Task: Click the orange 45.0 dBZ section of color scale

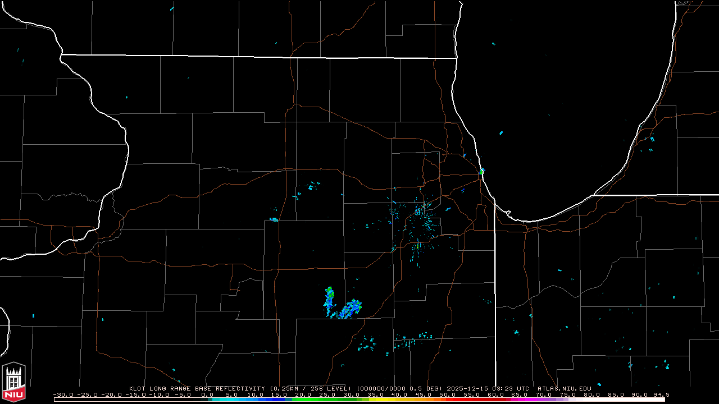Action: pyautogui.click(x=423, y=400)
